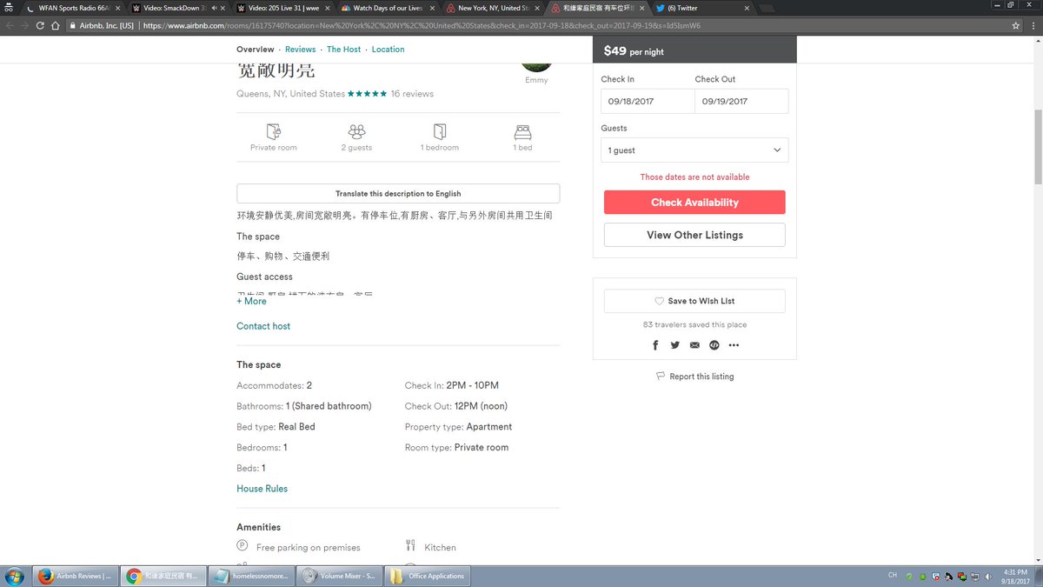
Task: Open more sharing options ellipsis
Action: [734, 345]
